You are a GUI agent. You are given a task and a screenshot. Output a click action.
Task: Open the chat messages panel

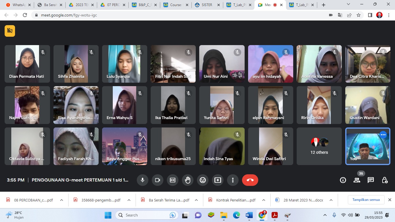(371, 180)
